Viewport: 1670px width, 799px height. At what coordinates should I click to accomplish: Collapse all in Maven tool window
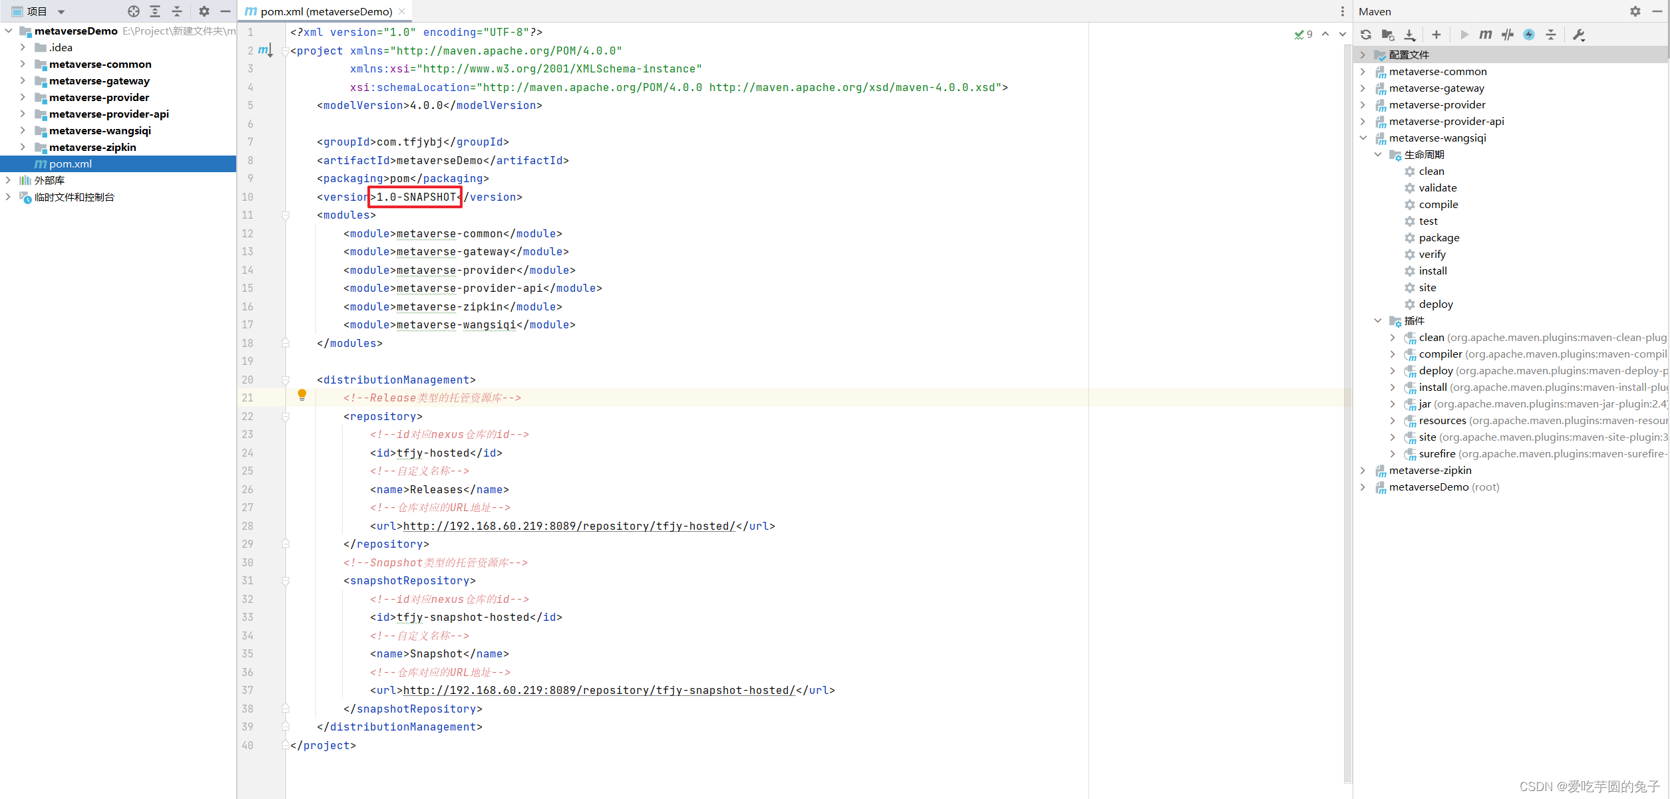point(1551,35)
